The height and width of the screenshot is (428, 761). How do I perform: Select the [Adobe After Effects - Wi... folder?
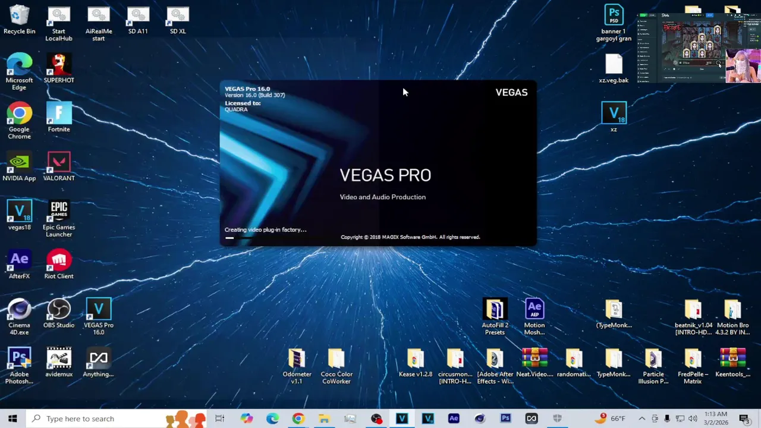pyautogui.click(x=495, y=366)
